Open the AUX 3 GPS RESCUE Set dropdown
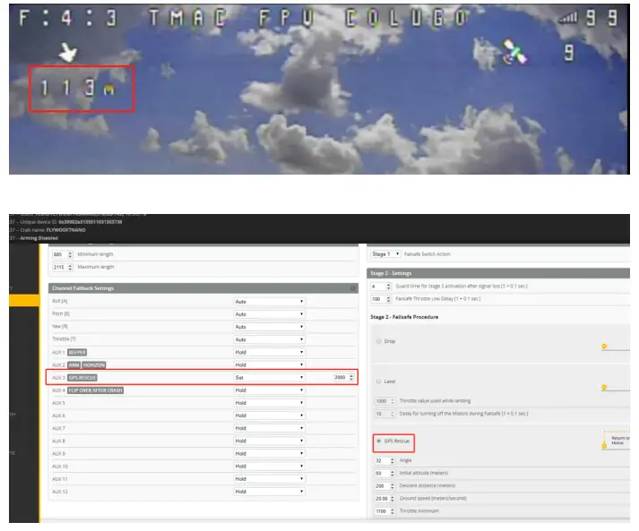 tap(270, 378)
